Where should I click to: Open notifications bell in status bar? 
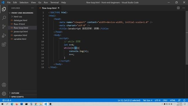(x=184, y=100)
